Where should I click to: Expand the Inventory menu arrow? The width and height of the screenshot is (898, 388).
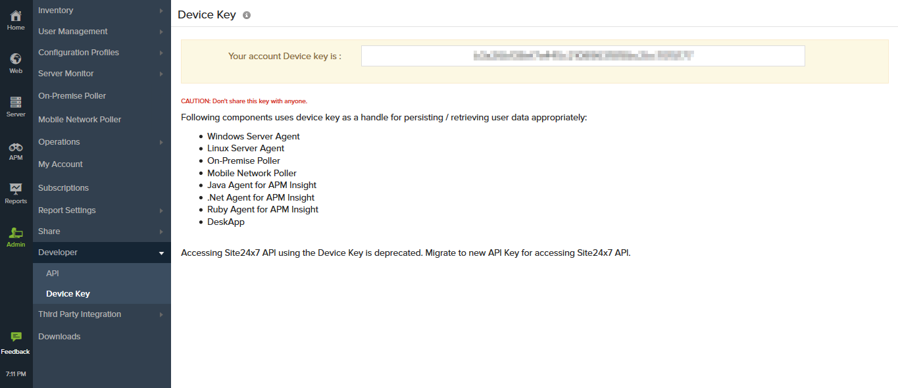tap(161, 11)
